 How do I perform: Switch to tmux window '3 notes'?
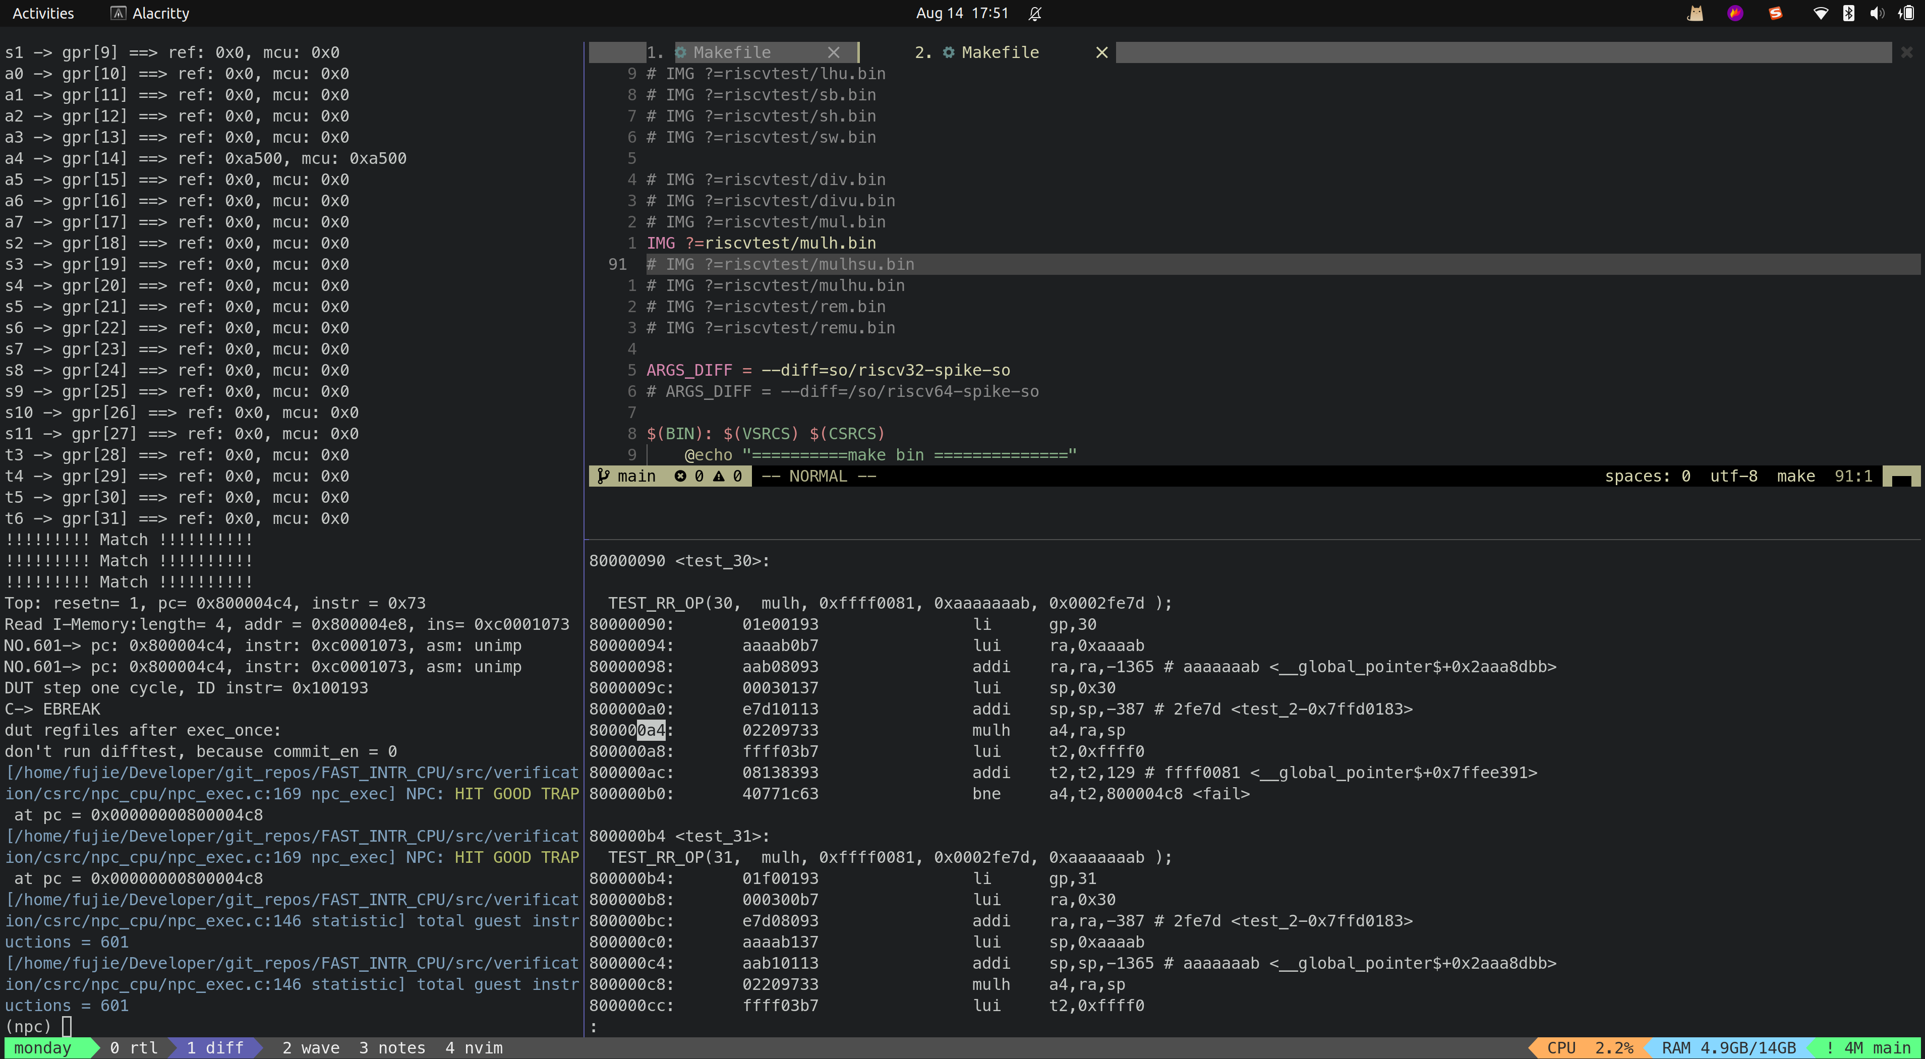click(391, 1048)
